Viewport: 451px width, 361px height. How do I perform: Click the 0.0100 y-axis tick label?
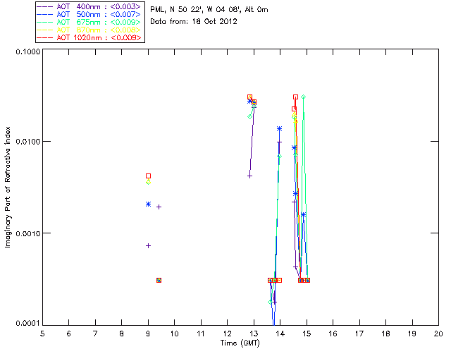tap(27, 142)
